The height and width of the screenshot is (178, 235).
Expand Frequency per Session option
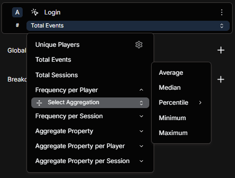(89, 116)
